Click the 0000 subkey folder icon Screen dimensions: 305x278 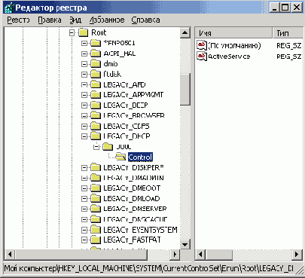[108, 147]
